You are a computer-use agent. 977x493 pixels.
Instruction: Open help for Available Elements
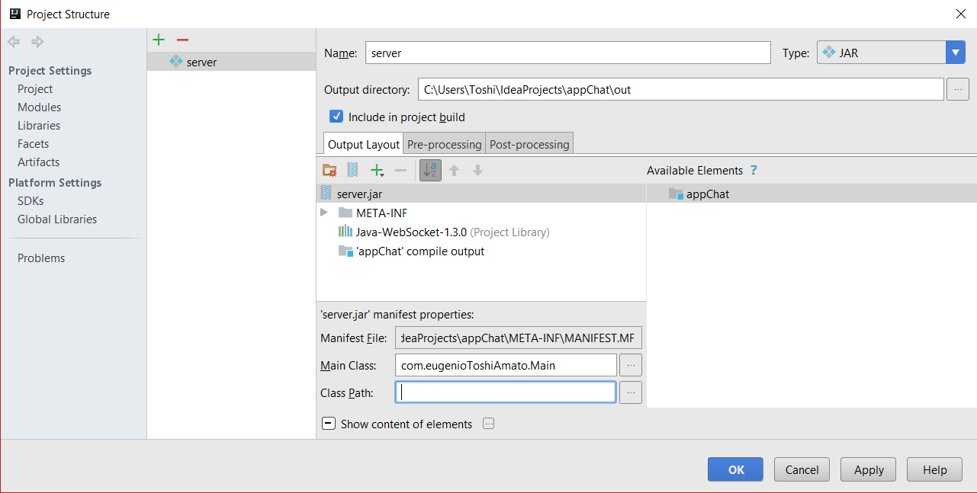[x=754, y=171]
